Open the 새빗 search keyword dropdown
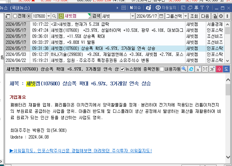 click(133, 16)
